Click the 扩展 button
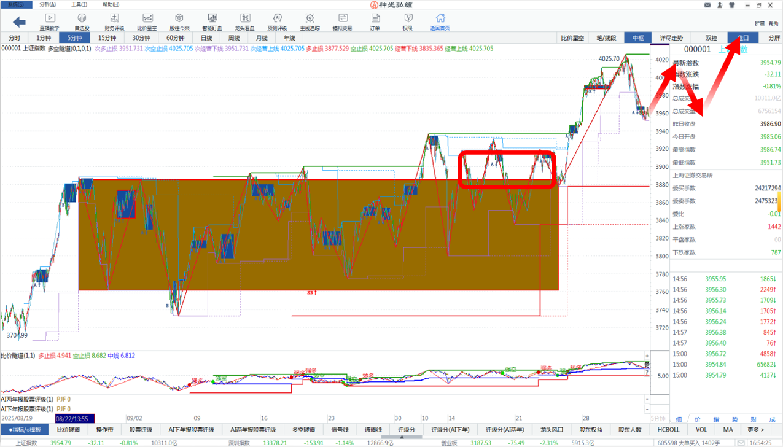This screenshot has width=783, height=447. click(759, 23)
